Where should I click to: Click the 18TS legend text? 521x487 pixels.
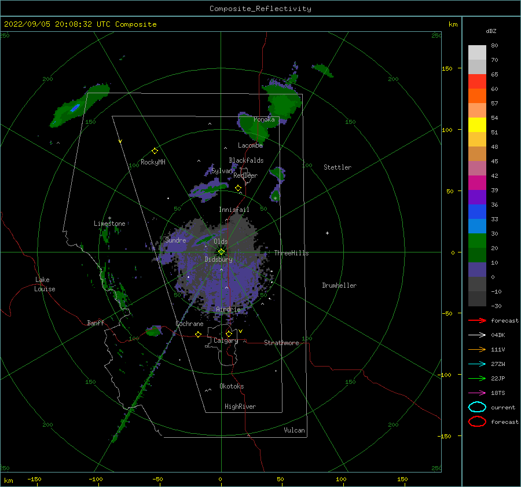coord(498,393)
